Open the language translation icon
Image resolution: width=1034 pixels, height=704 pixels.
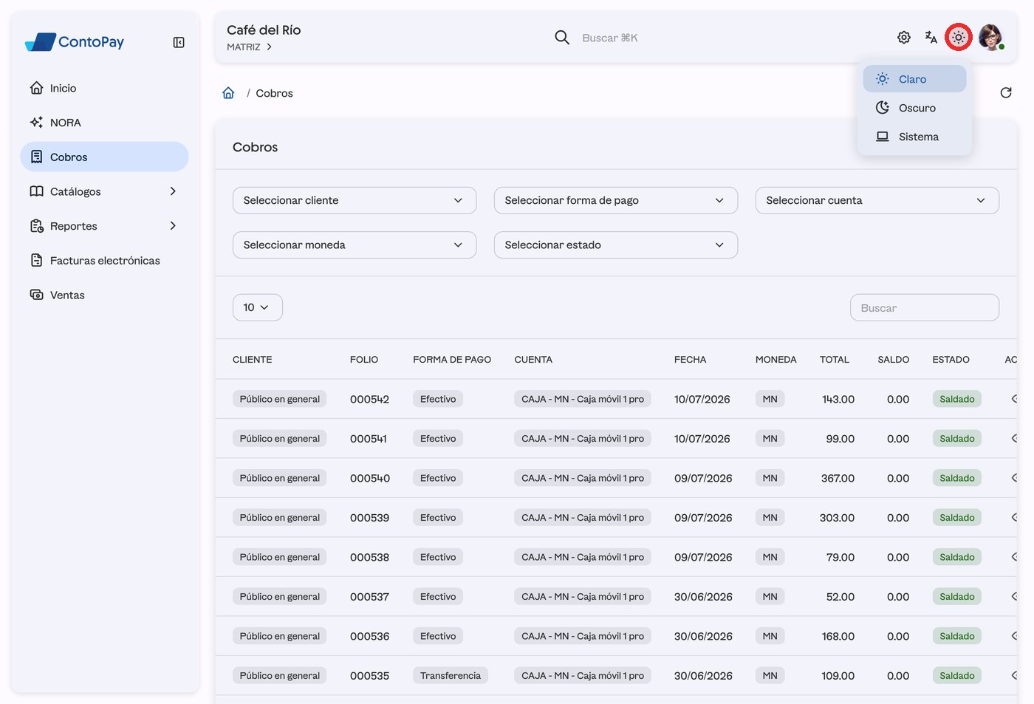pyautogui.click(x=931, y=38)
